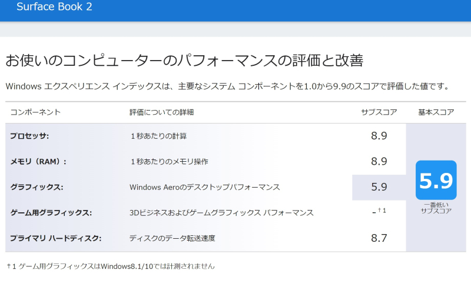Click the Surface Book 2 header title
Screen dimensions: 471x307
(54, 6)
